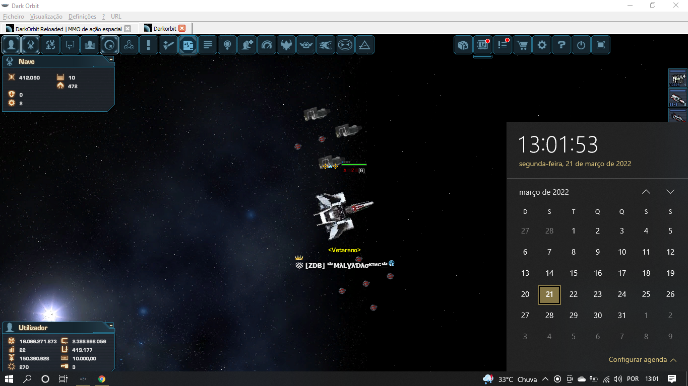Close the Darkorbit tab with red X
The image size is (688, 386).
pyautogui.click(x=182, y=28)
